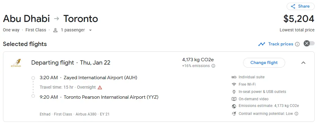The width and height of the screenshot is (318, 124).
Task: Click the Individual suite seat icon
Action: tap(234, 77)
